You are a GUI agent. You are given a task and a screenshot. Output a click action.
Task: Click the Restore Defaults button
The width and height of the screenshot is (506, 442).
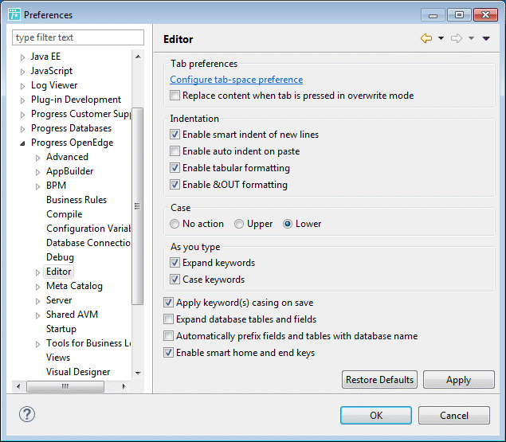click(379, 380)
